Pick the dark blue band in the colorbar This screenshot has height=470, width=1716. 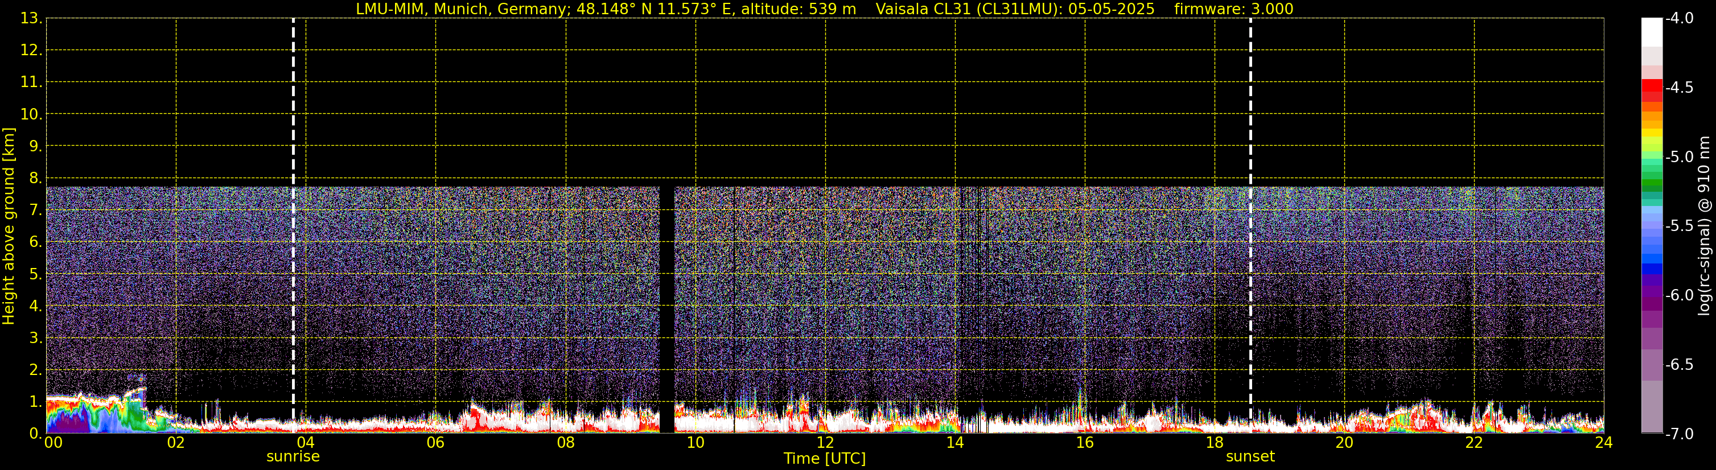[1651, 269]
